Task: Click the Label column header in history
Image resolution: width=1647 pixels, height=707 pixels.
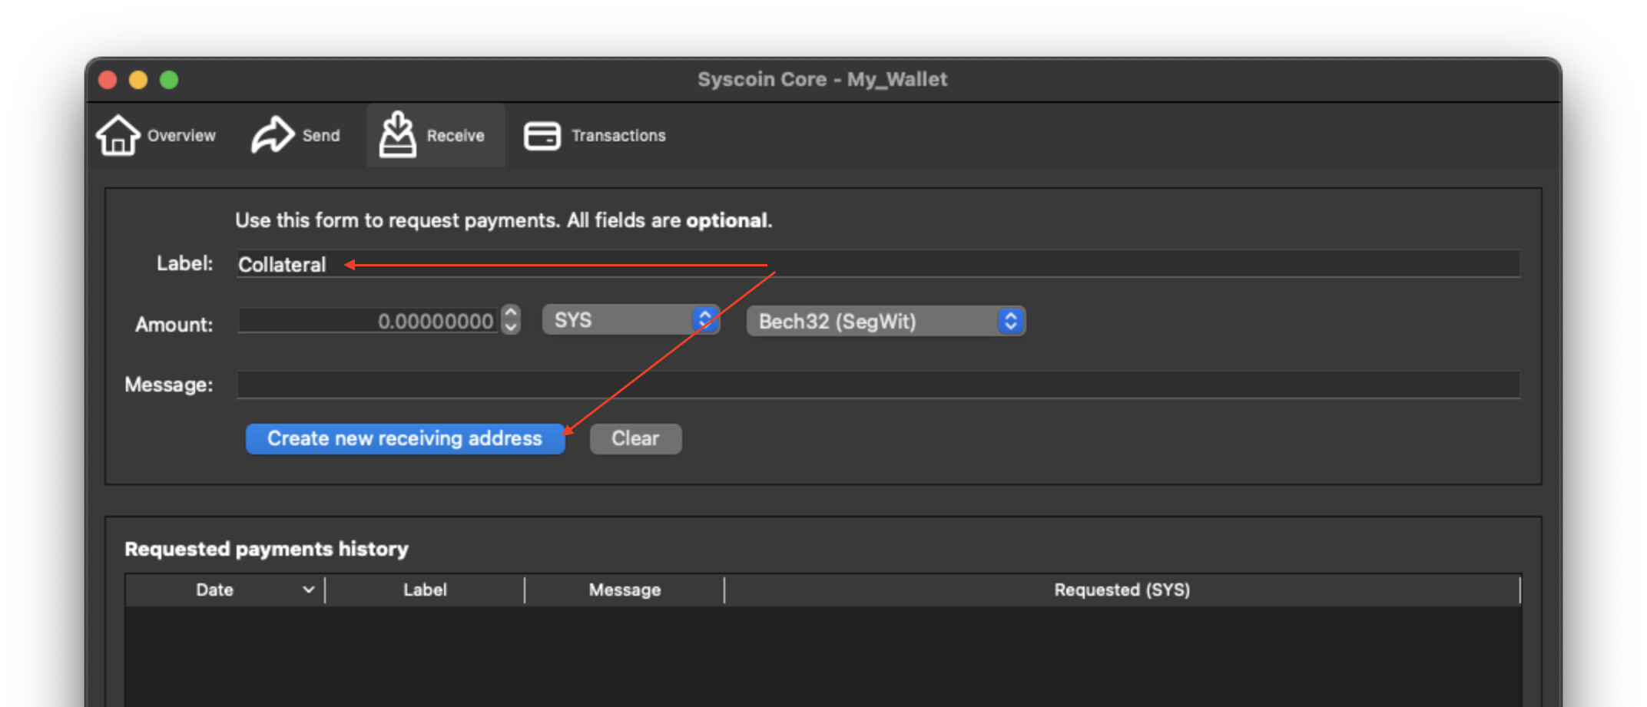Action: [425, 590]
